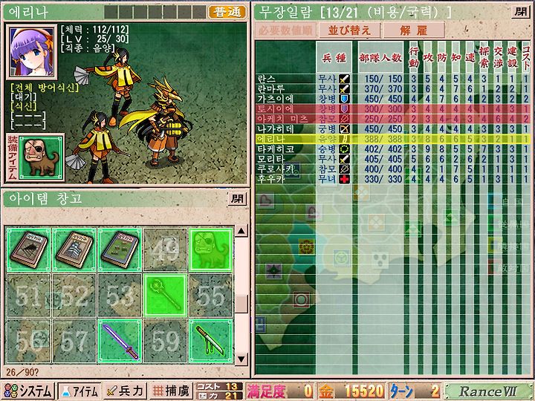The height and width of the screenshot is (401, 535).
Task: Click the 部隊人数 column header
Action: [x=380, y=57]
